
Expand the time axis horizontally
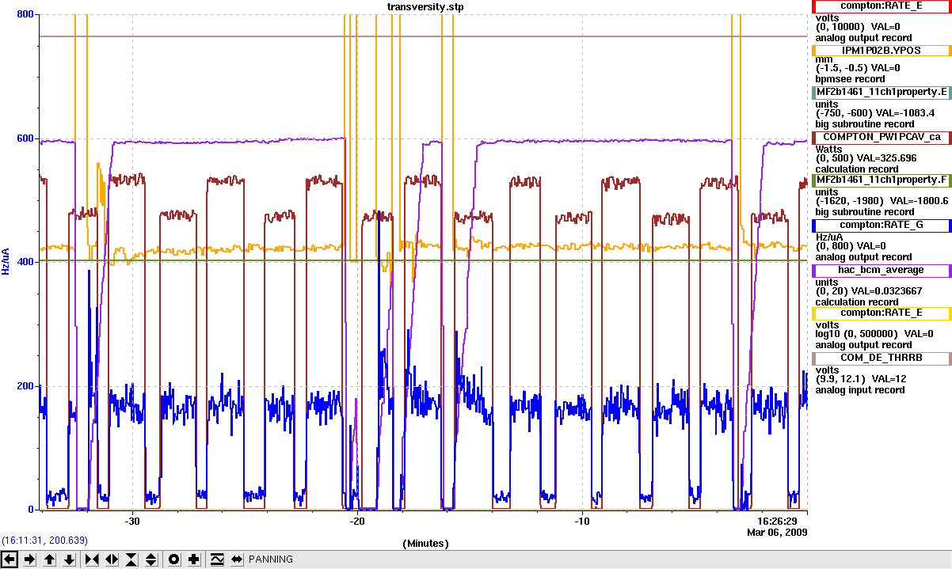[112, 560]
